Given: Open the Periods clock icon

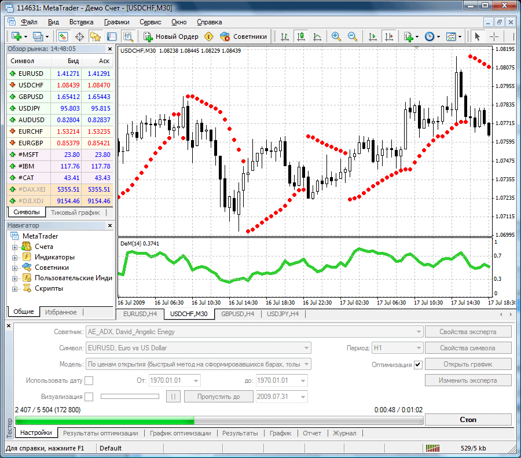Looking at the screenshot, I should (x=430, y=36).
